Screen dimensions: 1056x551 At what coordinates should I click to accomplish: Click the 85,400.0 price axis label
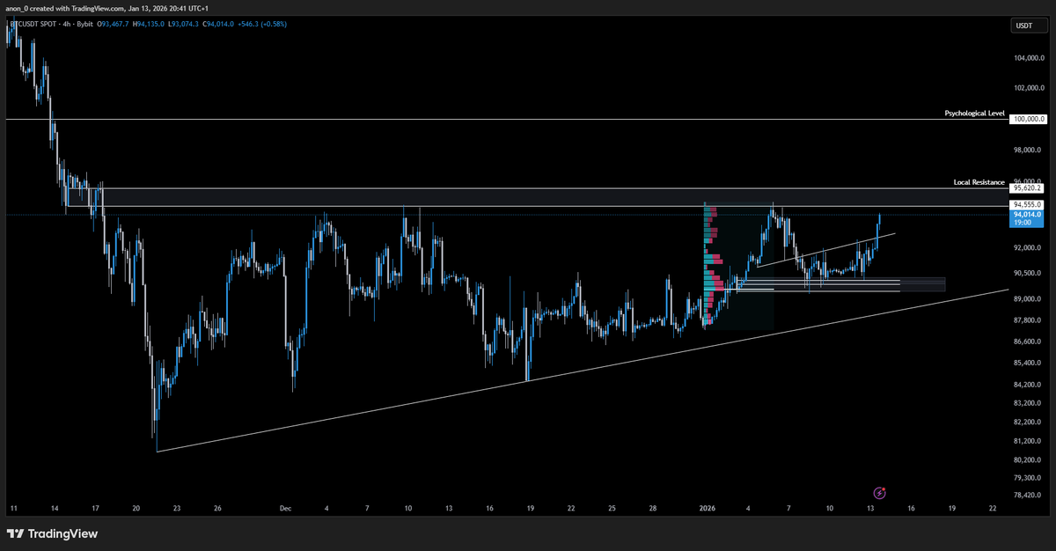point(1028,364)
